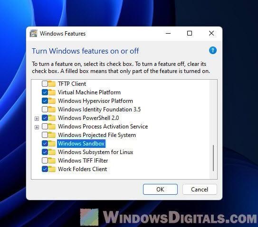Select Windows Process Activation Service label
This screenshot has width=258, height=227.
point(103,127)
